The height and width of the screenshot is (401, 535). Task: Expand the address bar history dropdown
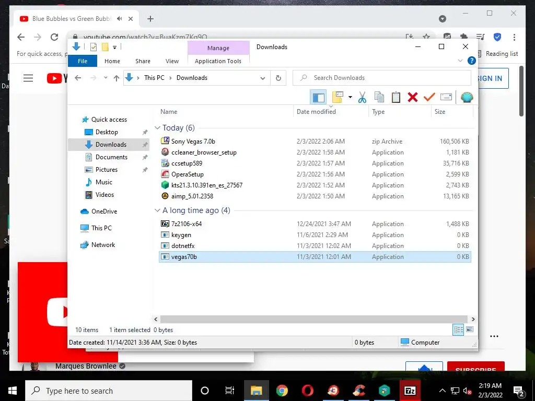click(262, 78)
